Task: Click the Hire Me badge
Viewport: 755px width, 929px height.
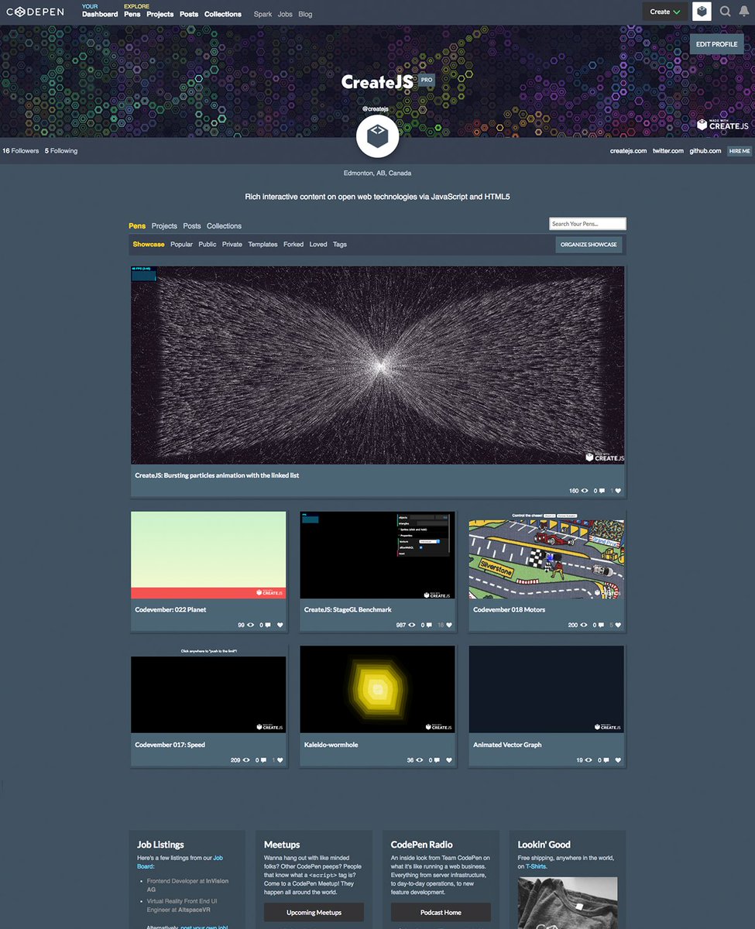Action: [740, 151]
